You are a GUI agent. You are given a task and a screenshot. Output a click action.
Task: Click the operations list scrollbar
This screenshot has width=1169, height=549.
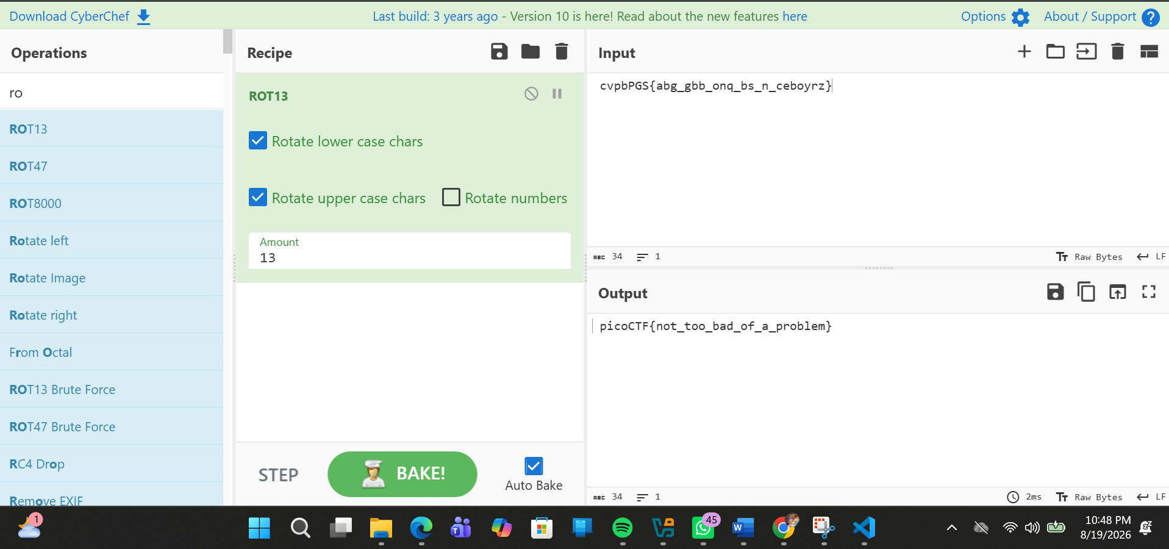tap(227, 41)
